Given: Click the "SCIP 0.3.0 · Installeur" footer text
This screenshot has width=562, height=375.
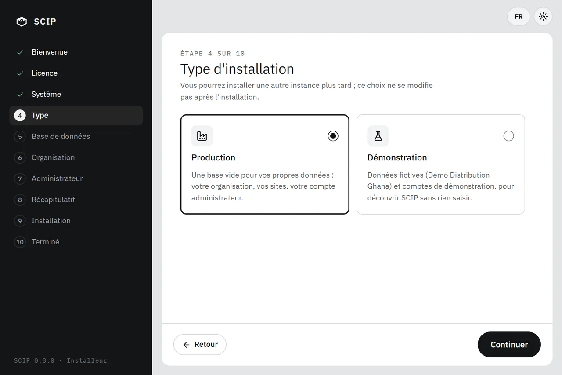Looking at the screenshot, I should click(x=61, y=360).
